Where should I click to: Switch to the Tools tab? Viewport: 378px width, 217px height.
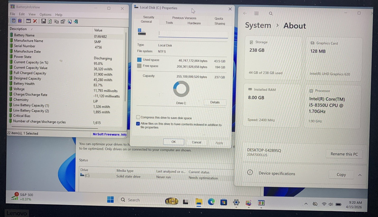coord(169,23)
